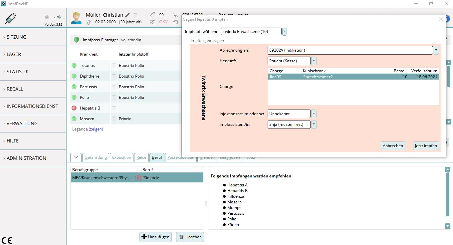Click green check status icon for Diphtherie
Image resolution: width=453 pixels, height=245 pixels.
(74, 76)
